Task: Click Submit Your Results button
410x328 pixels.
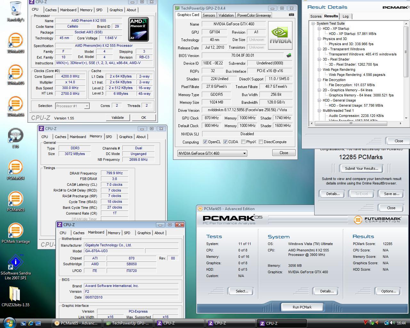Action: click(x=361, y=168)
